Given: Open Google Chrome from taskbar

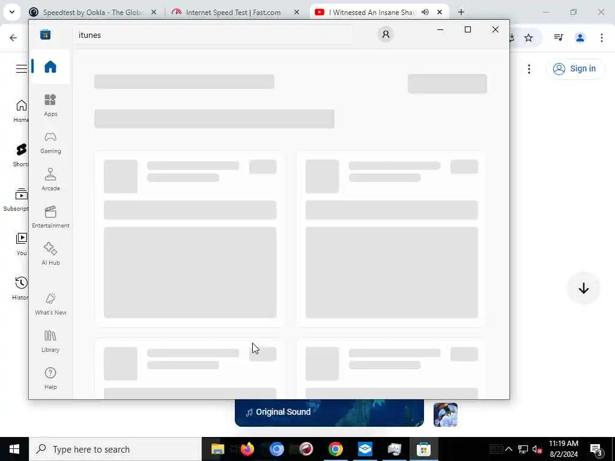Looking at the screenshot, I should pyautogui.click(x=335, y=449).
